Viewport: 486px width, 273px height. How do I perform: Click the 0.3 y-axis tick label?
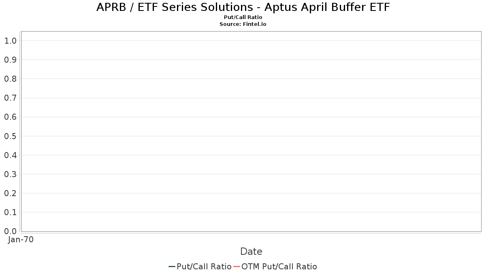(x=10, y=174)
